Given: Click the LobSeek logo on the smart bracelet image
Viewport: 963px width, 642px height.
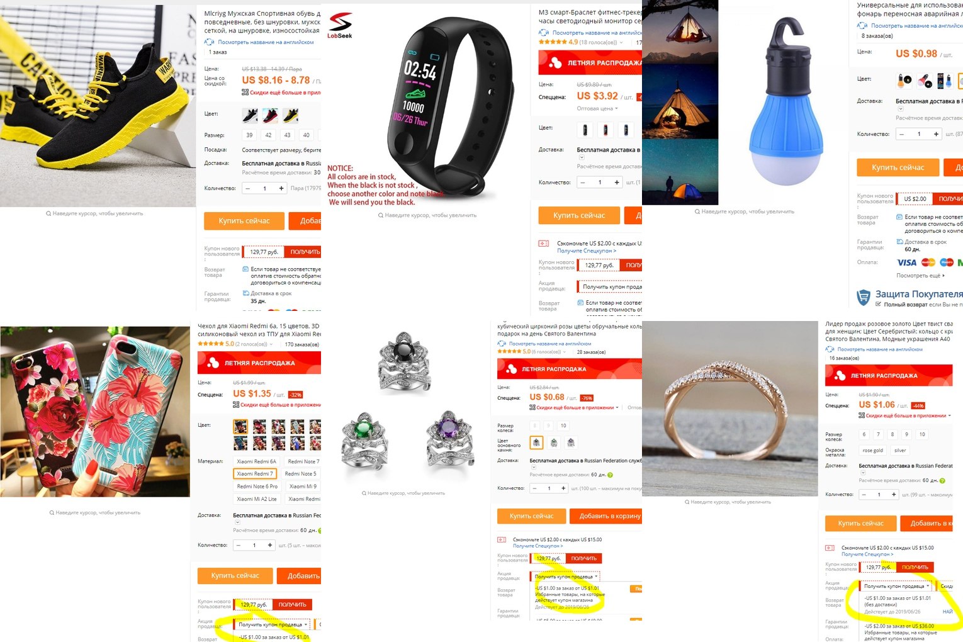Looking at the screenshot, I should pyautogui.click(x=340, y=25).
